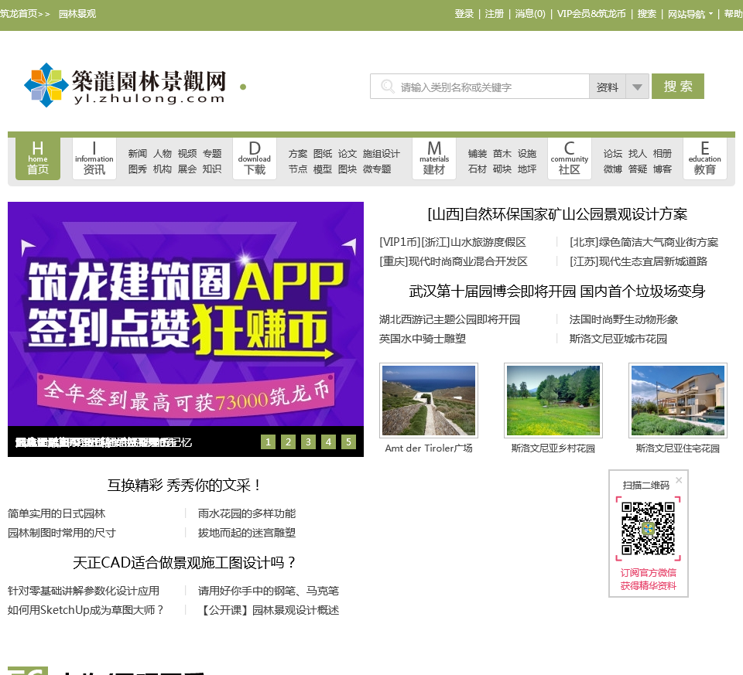Image resolution: width=743 pixels, height=675 pixels.
Task: Open 斯洛文尼亚乡村花园 thumbnail image
Action: pyautogui.click(x=553, y=401)
